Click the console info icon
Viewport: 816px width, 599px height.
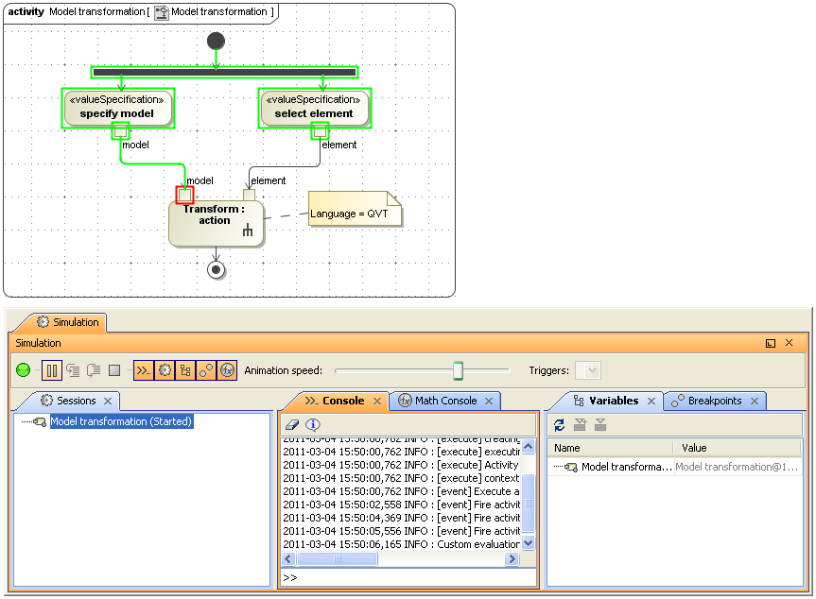tap(313, 425)
